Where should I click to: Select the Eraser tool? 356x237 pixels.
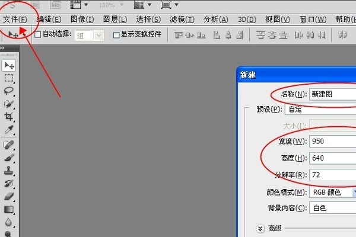coord(9,196)
